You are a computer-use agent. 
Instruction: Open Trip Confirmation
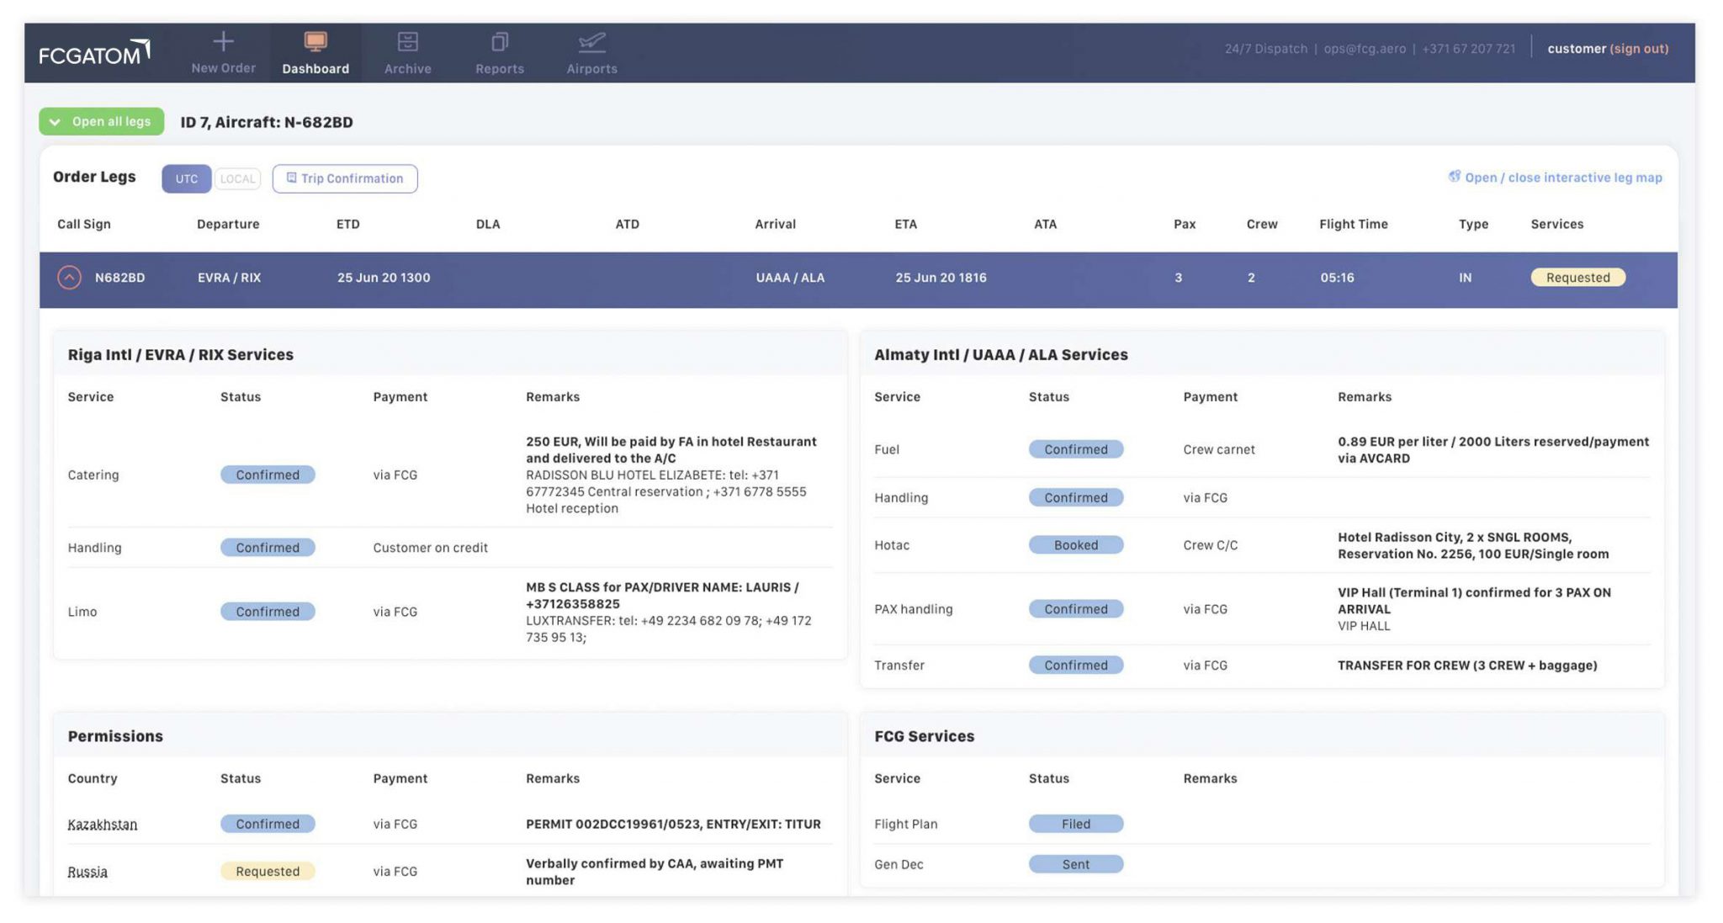click(344, 178)
